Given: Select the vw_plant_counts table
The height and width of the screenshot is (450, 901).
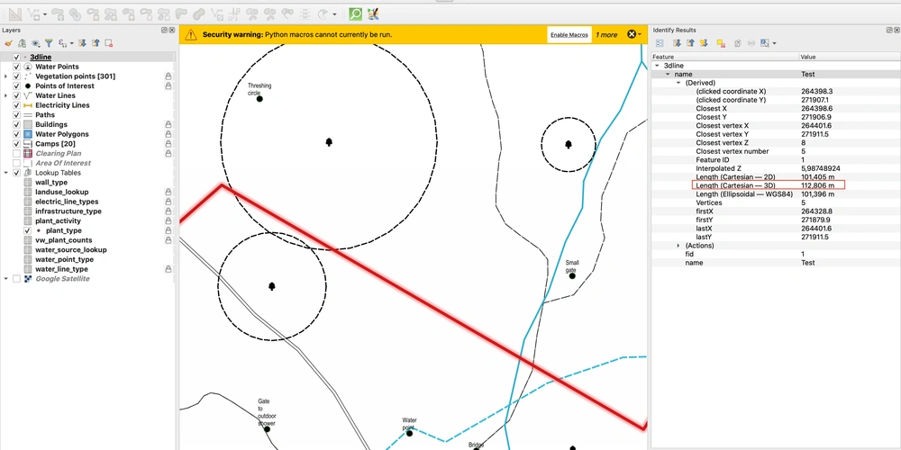Looking at the screenshot, I should point(64,240).
